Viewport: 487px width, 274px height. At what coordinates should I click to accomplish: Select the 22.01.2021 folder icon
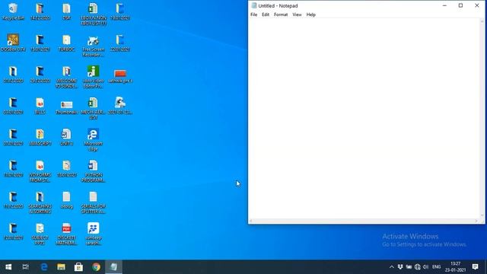[120, 43]
